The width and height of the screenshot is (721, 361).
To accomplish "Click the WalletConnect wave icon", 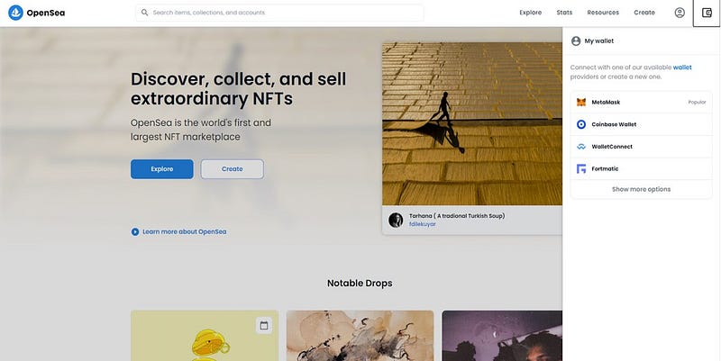I will (x=581, y=147).
